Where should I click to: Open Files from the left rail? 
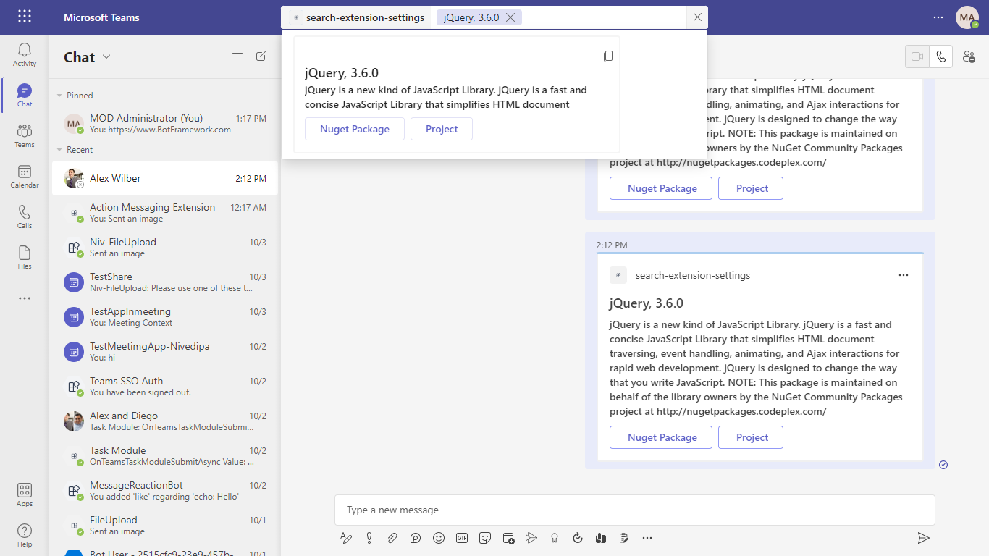(x=25, y=257)
